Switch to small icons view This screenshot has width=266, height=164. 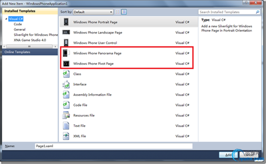click(x=117, y=12)
